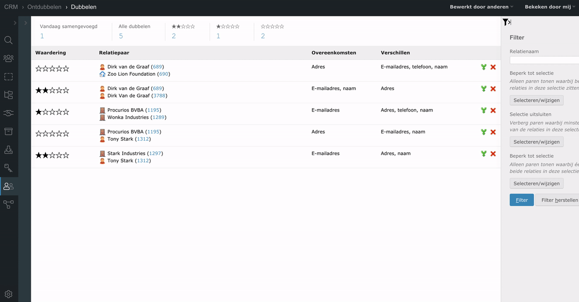Image resolution: width=579 pixels, height=302 pixels.
Task: Click green merge icon for Zoo Lion Foundation pair
Action: pos(484,67)
